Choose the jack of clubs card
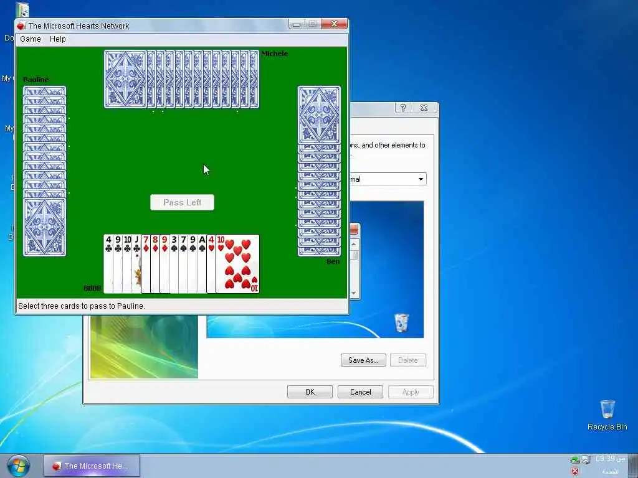 [136, 264]
